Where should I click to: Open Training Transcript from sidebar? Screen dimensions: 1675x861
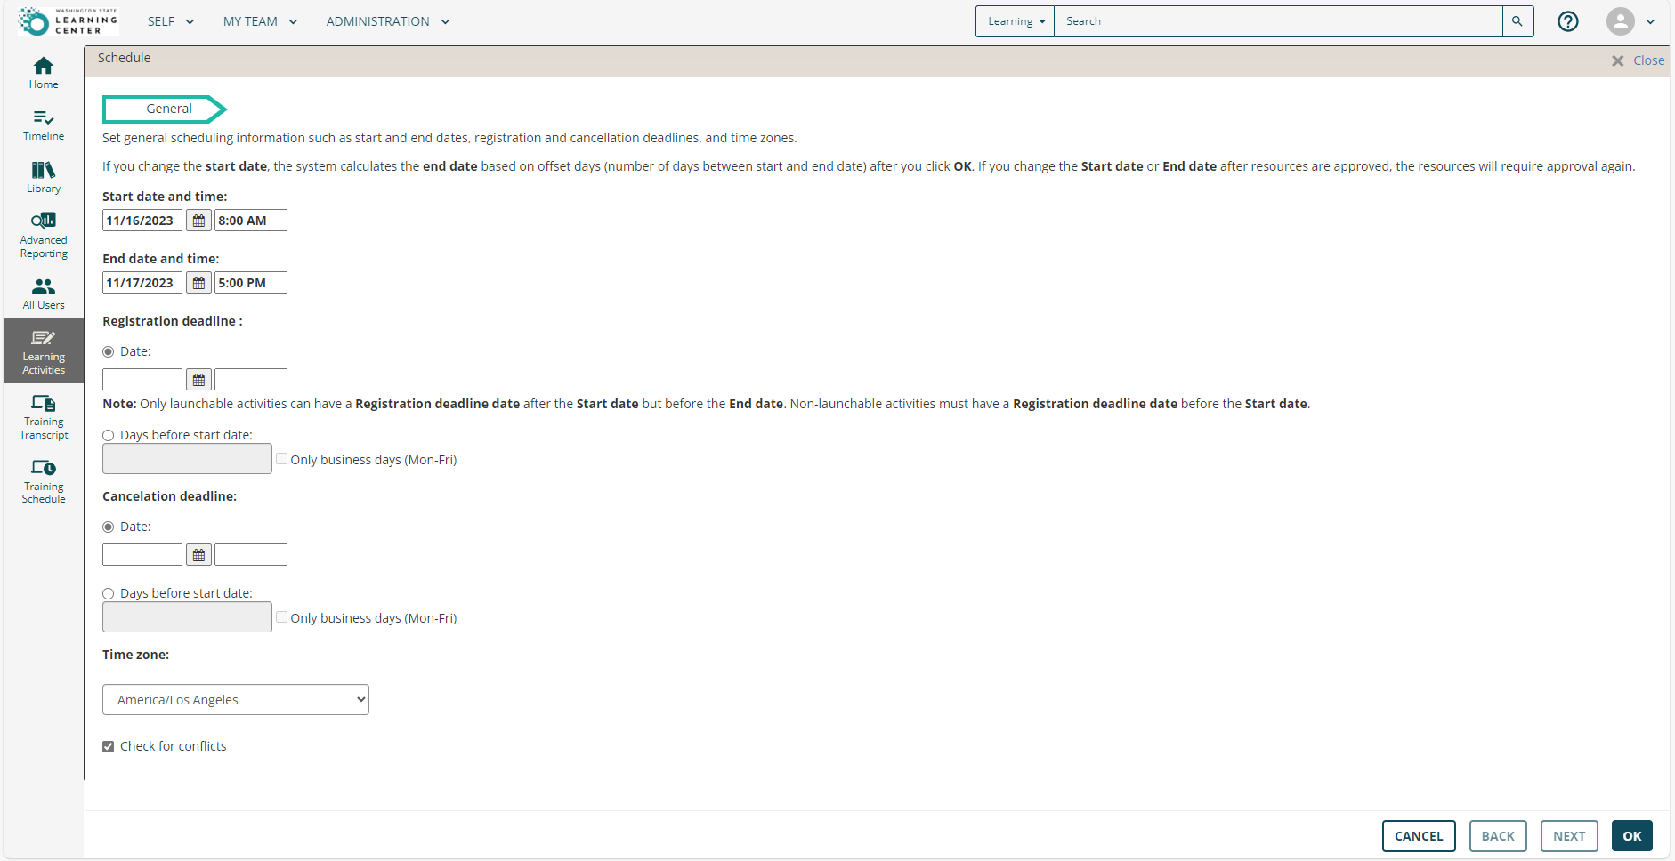[44, 417]
